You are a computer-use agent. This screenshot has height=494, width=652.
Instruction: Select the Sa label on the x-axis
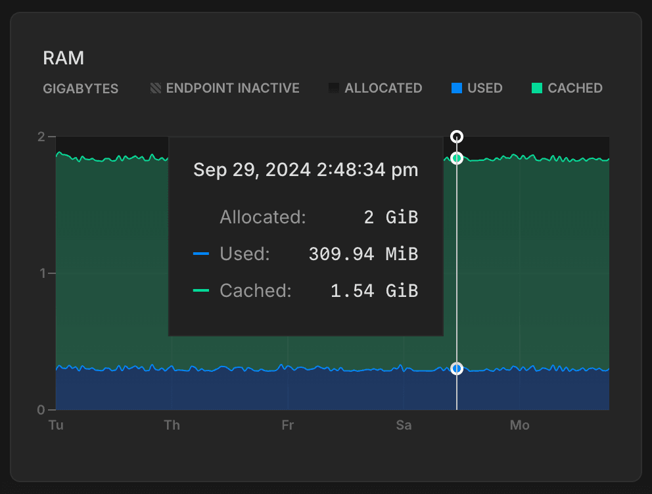404,425
